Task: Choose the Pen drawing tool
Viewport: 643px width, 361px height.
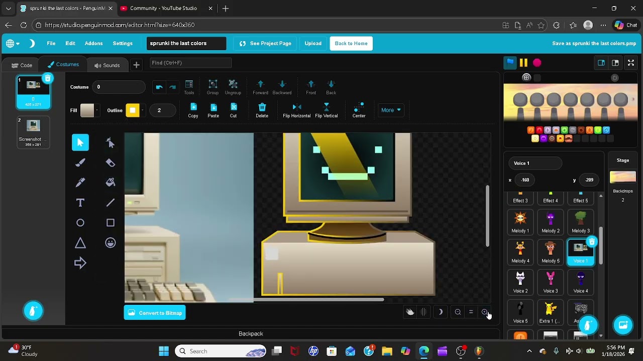Action: click(80, 183)
